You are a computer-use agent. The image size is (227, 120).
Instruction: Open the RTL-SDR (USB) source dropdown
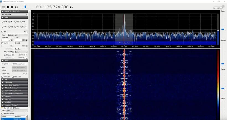(14, 15)
